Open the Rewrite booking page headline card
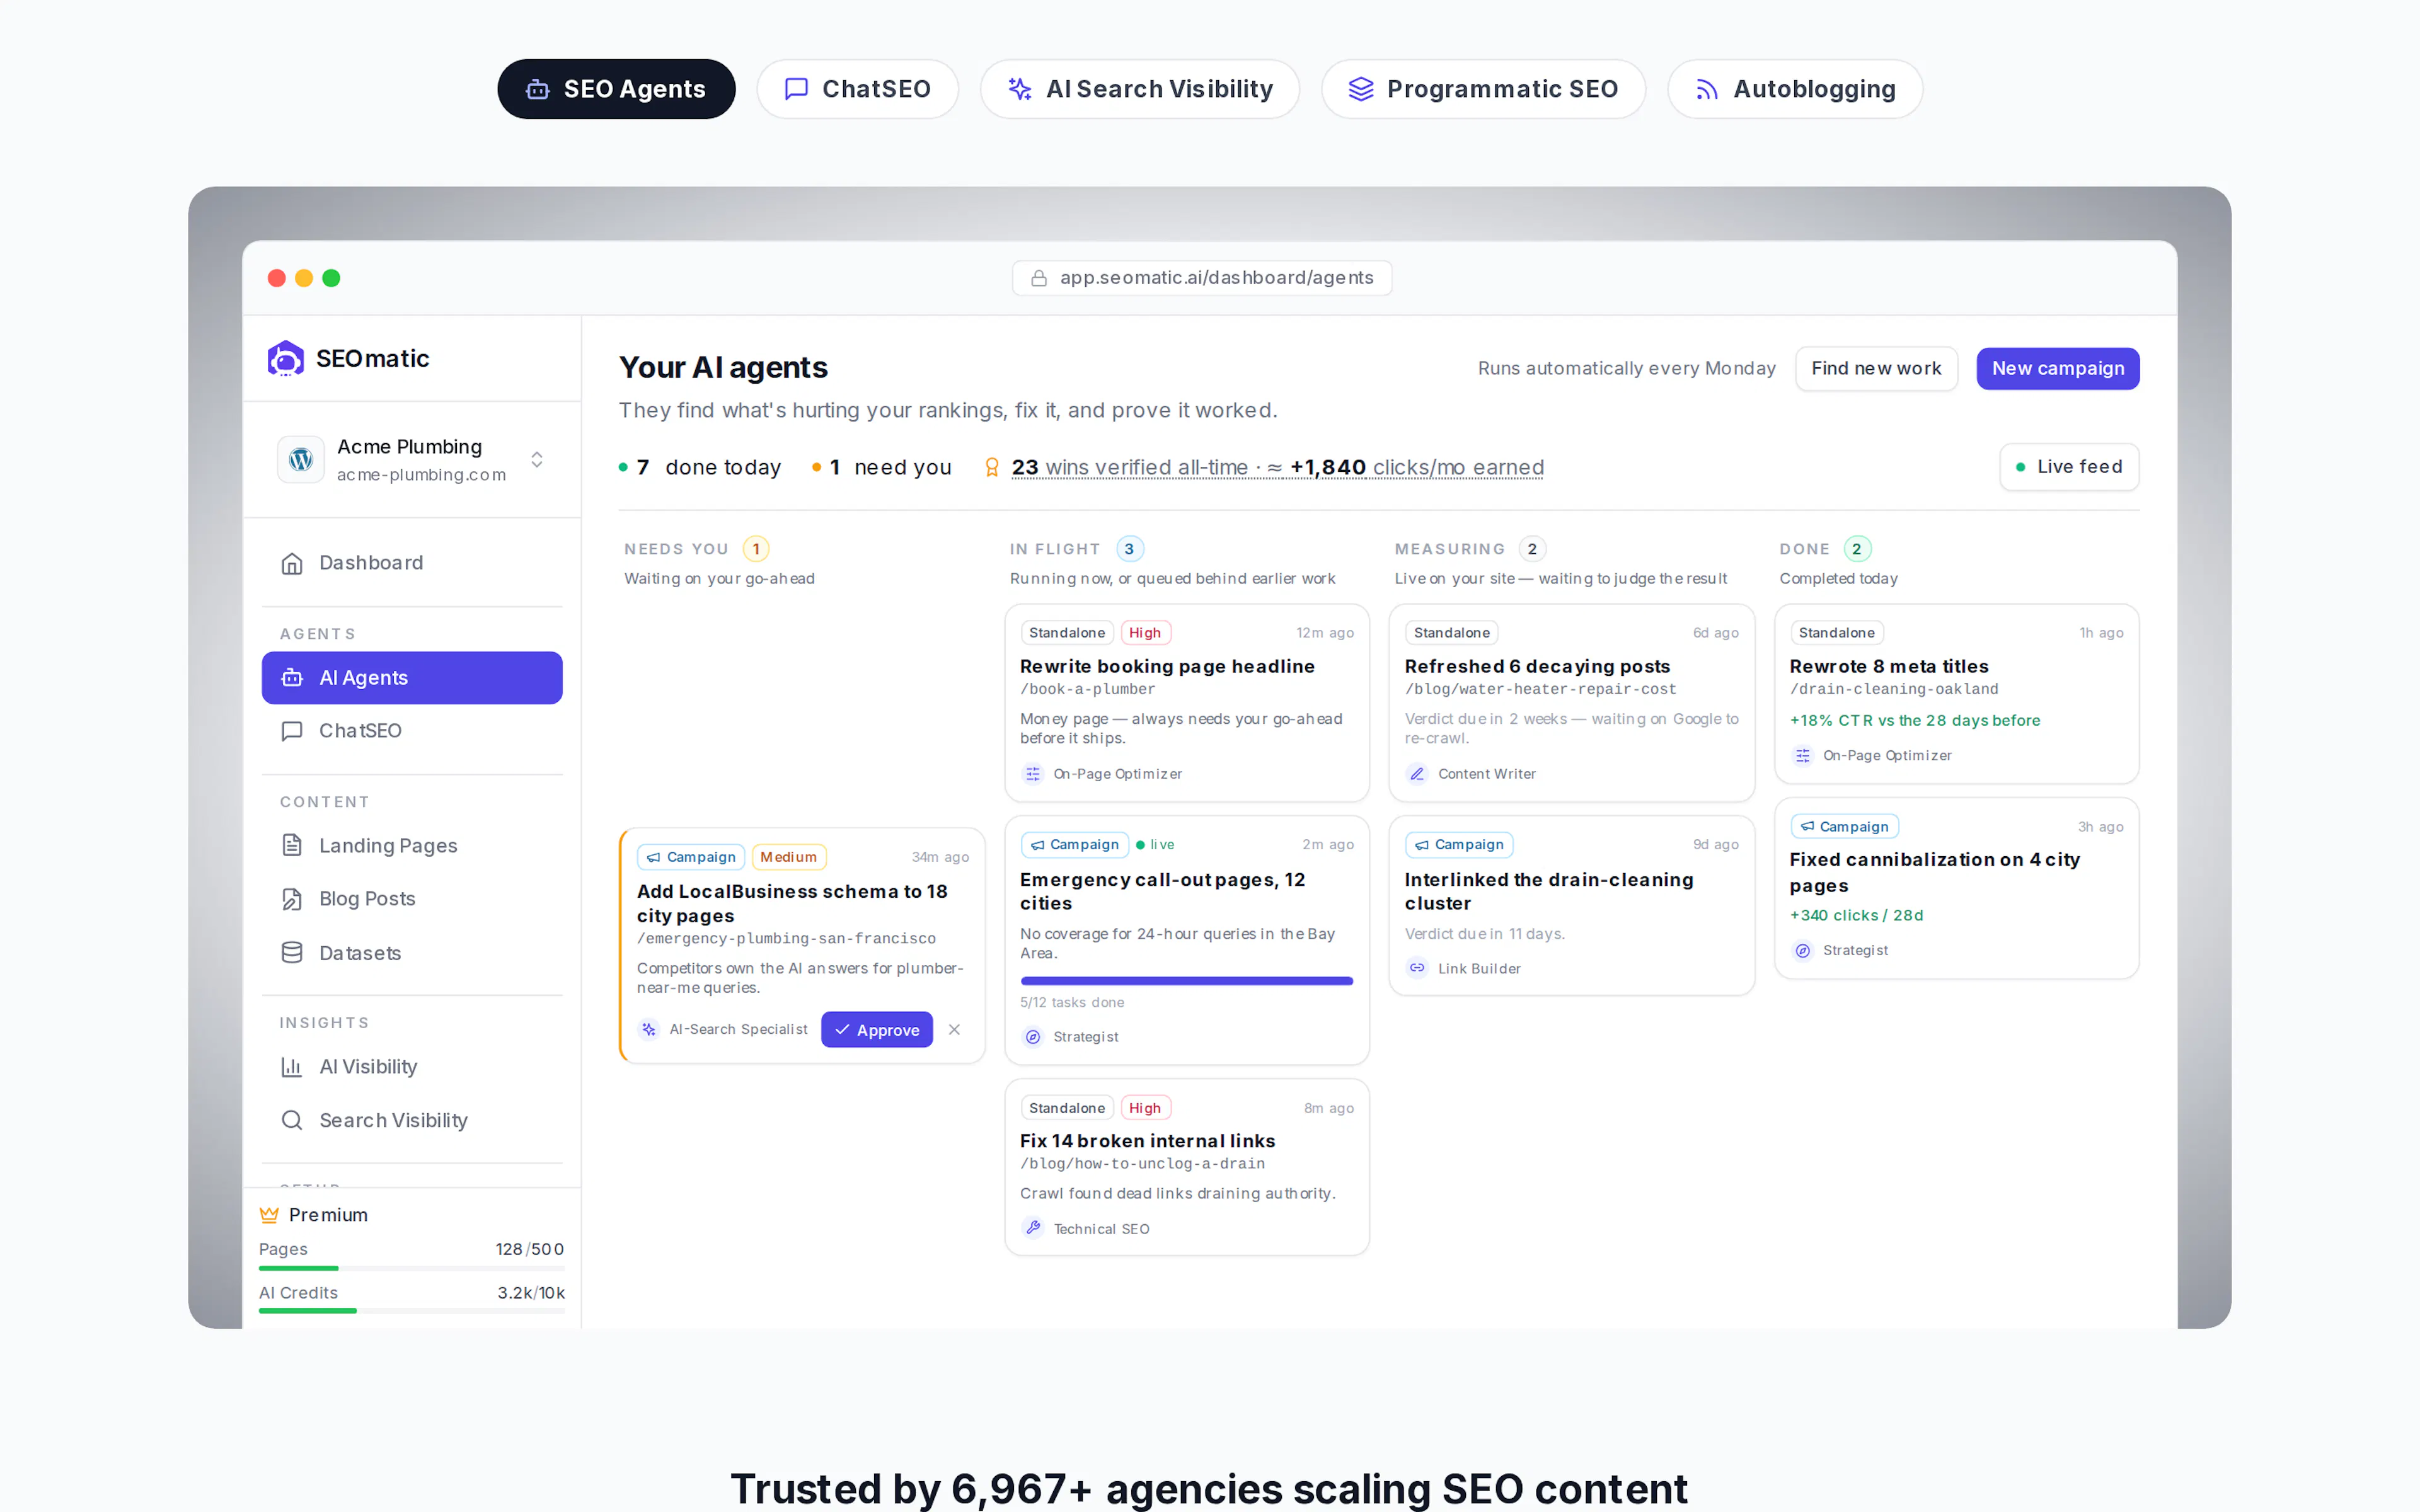The width and height of the screenshot is (2420, 1512). coord(1186,702)
